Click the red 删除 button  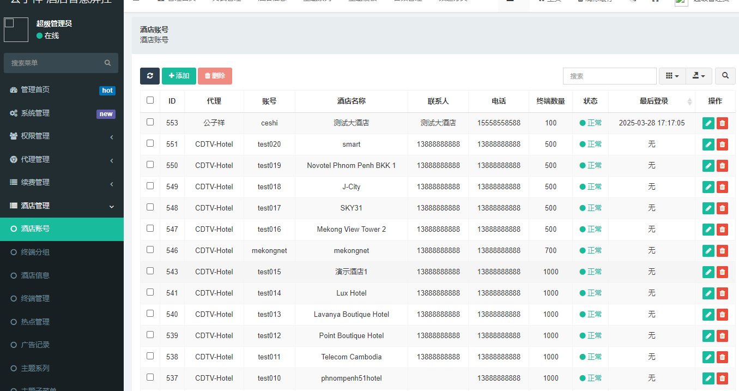tap(215, 76)
